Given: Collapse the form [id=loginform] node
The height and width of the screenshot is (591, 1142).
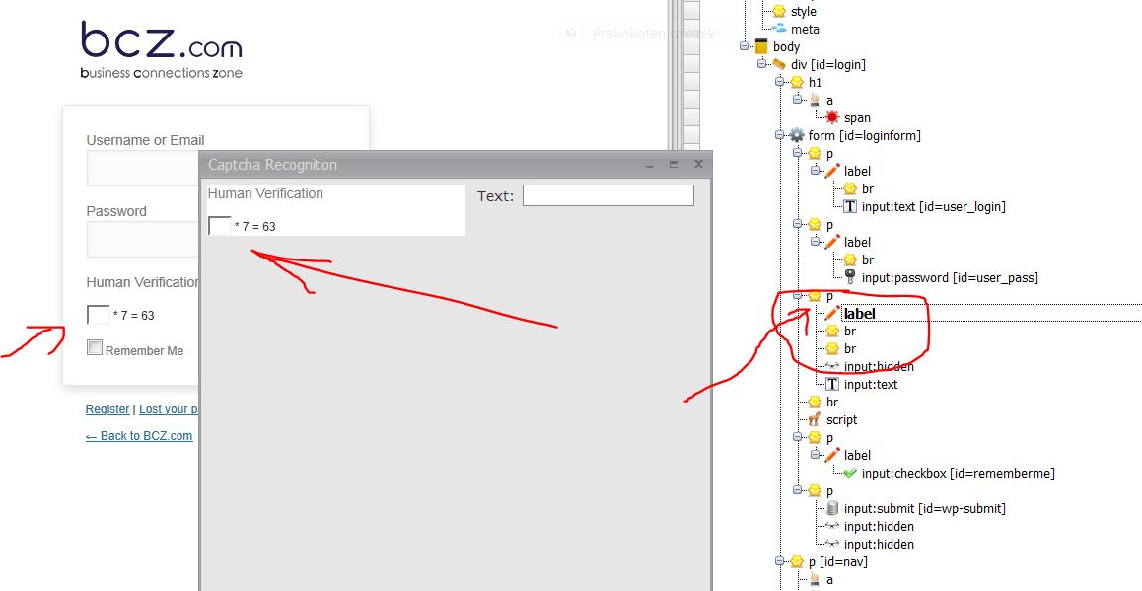Looking at the screenshot, I should click(x=779, y=135).
